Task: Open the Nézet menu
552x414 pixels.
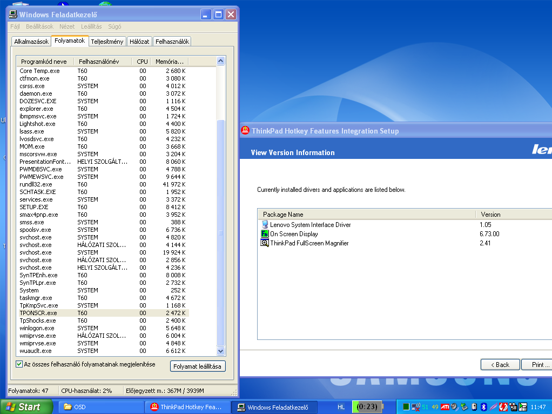Action: (67, 26)
